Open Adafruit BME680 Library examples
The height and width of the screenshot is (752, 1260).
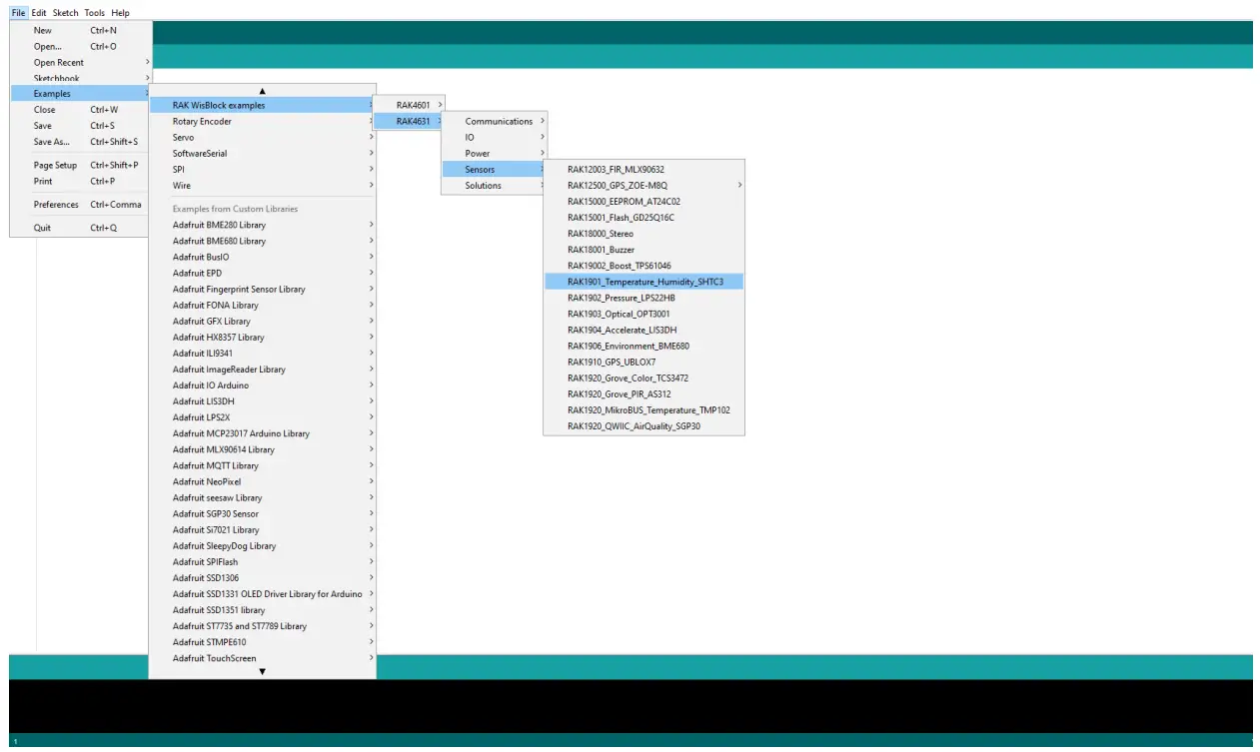263,241
